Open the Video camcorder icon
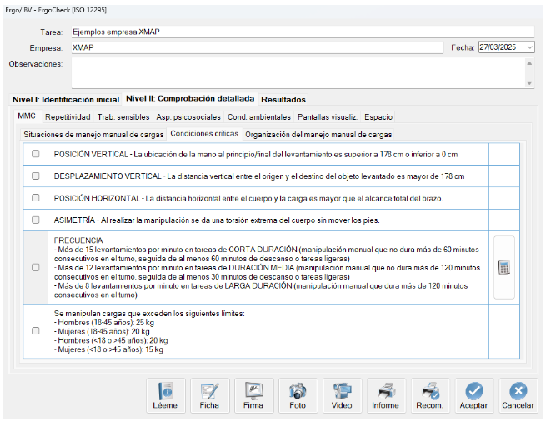This screenshot has height=421, width=546. pyautogui.click(x=342, y=395)
